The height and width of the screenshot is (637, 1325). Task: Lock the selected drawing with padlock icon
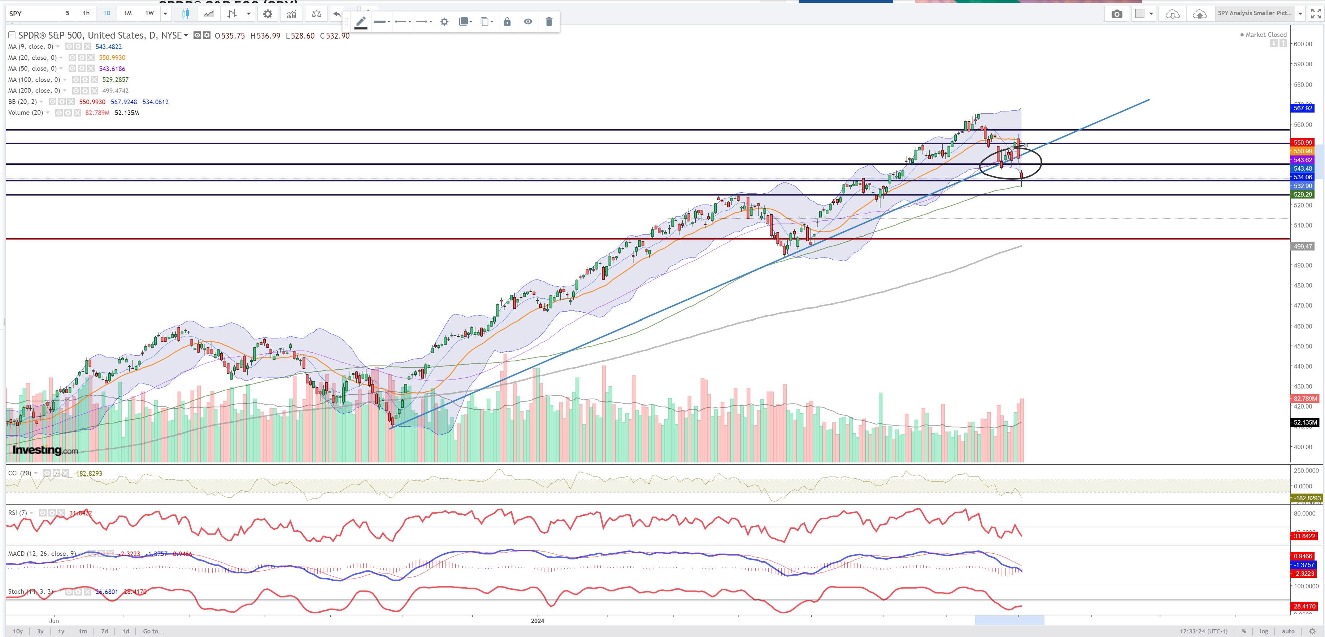507,22
